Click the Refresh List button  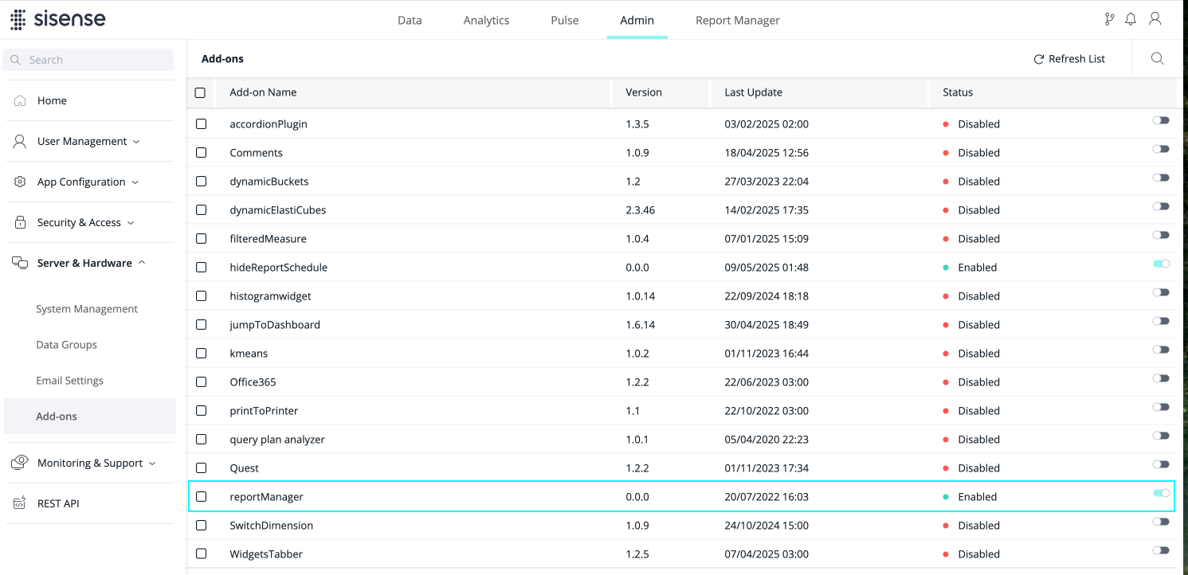pyautogui.click(x=1069, y=59)
